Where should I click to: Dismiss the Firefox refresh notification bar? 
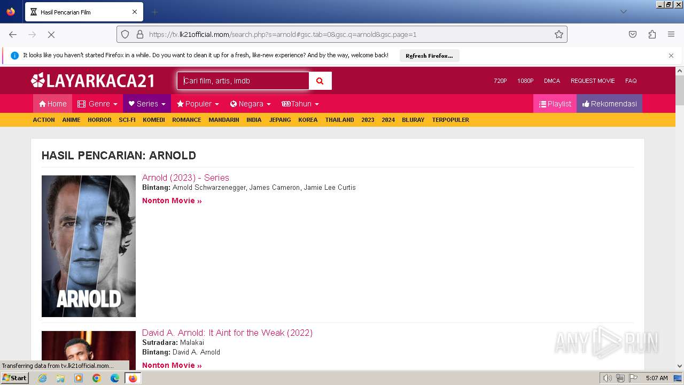click(x=671, y=56)
